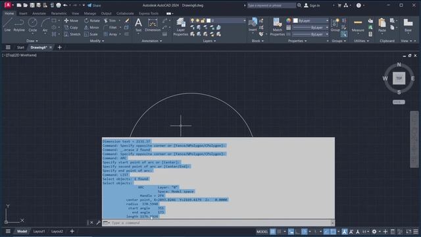This screenshot has height=237, width=421.
Task: Select the Polyline tool
Action: [x=19, y=25]
